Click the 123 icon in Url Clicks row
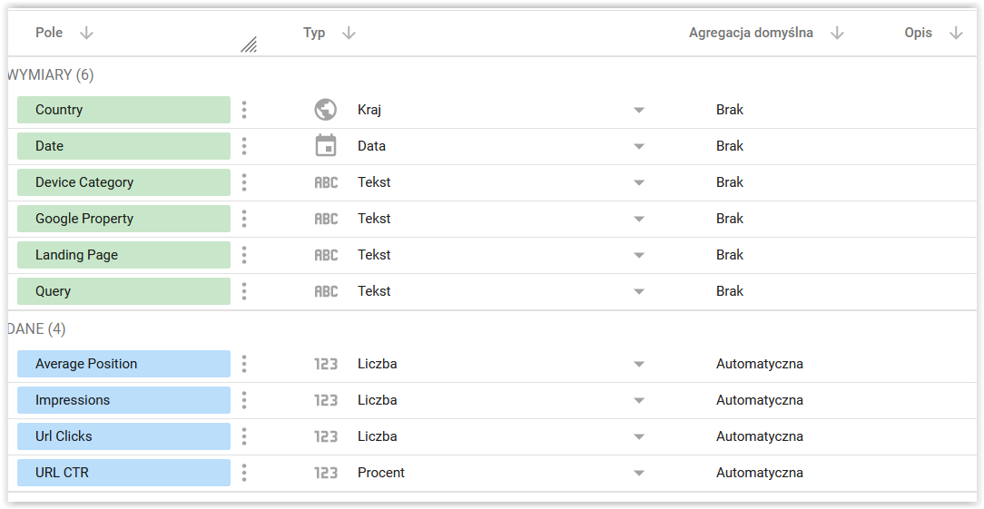The image size is (984, 509). [x=326, y=436]
